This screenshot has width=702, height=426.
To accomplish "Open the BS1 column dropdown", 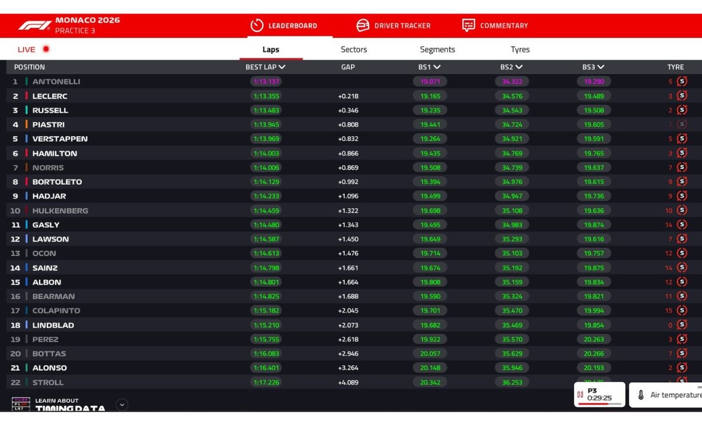I will pos(437,67).
